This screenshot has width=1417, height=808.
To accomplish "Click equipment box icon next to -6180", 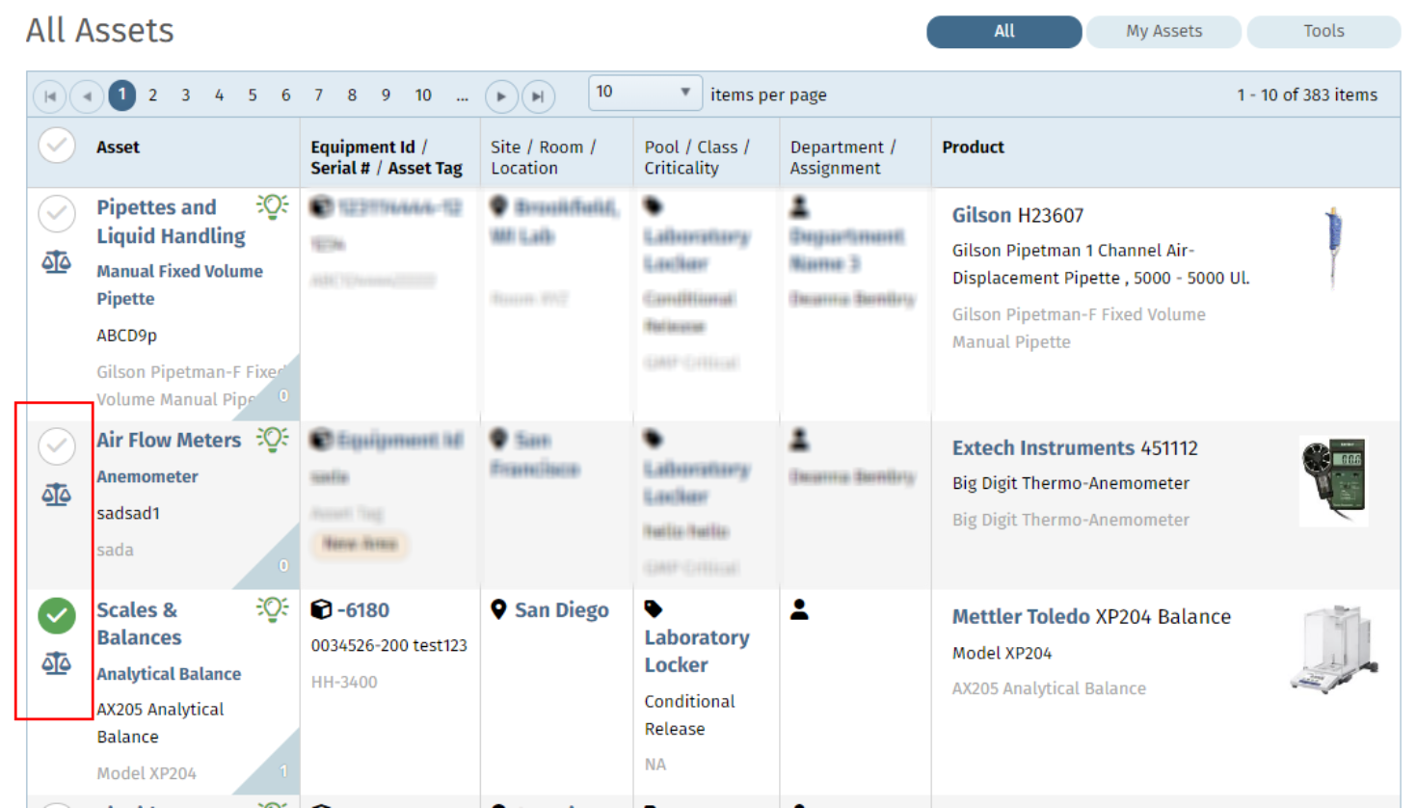I will [x=321, y=609].
